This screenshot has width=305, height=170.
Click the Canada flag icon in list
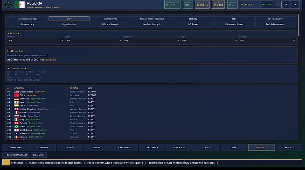click(x=16, y=123)
